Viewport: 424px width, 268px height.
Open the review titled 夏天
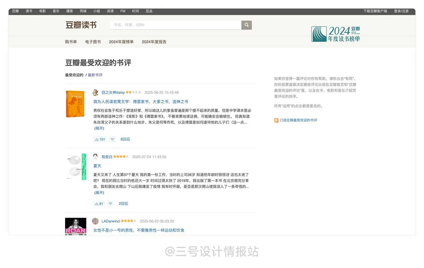coord(97,166)
